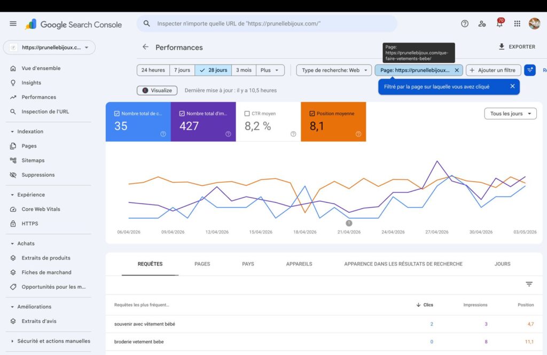The height and width of the screenshot is (355, 547).
Task: Click the EXPORTER button
Action: (x=517, y=47)
